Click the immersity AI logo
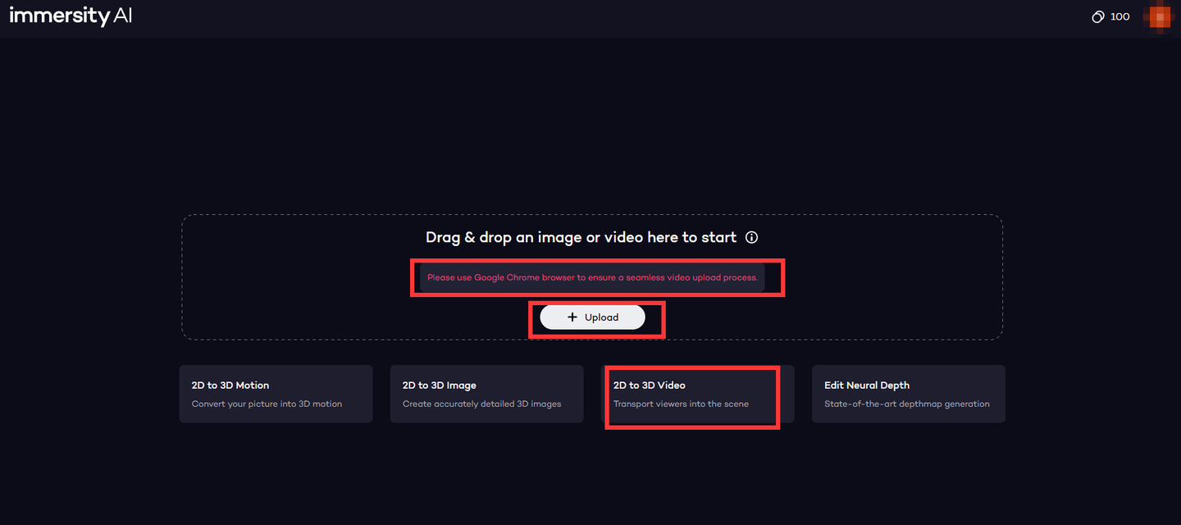The height and width of the screenshot is (525, 1181). tap(71, 16)
